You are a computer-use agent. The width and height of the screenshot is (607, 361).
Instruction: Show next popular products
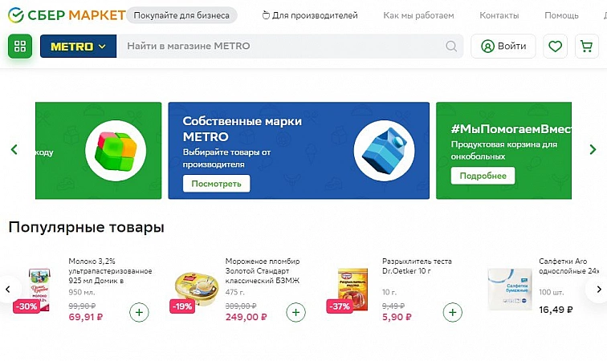[x=596, y=290]
